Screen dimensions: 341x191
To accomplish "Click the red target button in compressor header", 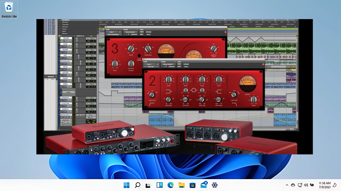I will (x=225, y=32).
